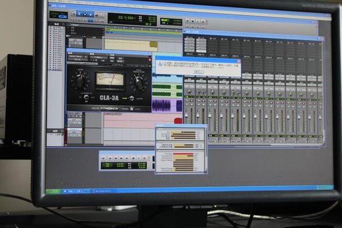Click the Peak Reduction knob on CLA-3A
This screenshot has width=342, height=228.
[139, 83]
